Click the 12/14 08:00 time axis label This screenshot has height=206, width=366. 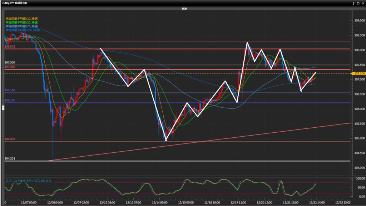[x=160, y=202]
